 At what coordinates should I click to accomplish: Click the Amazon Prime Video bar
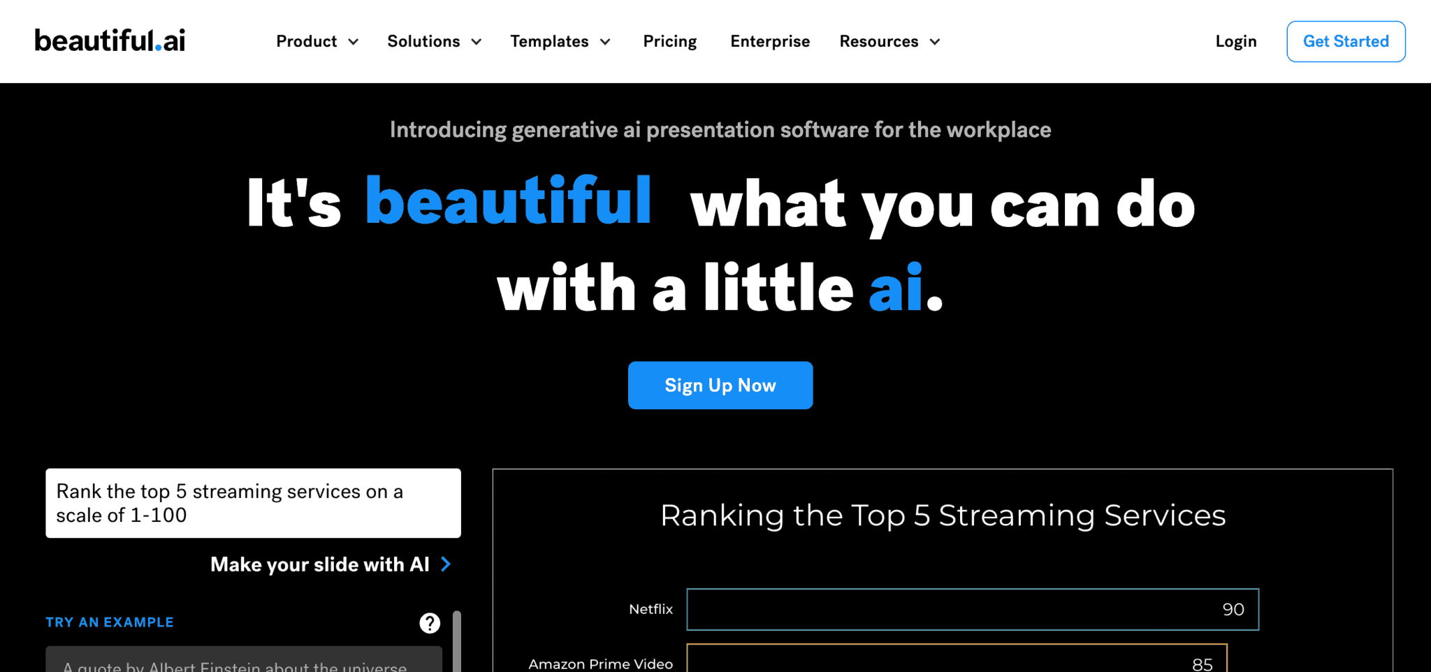click(956, 659)
